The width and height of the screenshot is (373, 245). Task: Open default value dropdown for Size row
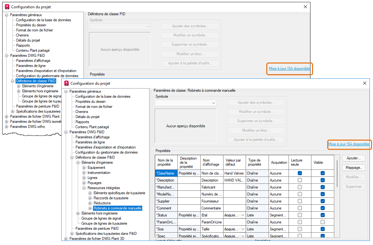click(243, 229)
